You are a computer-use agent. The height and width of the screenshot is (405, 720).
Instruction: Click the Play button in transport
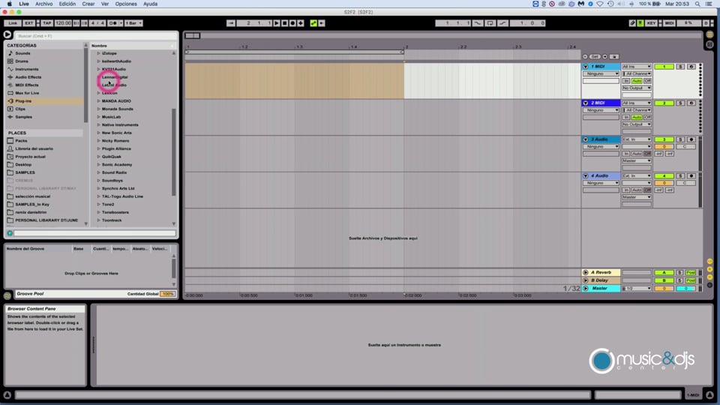277,23
